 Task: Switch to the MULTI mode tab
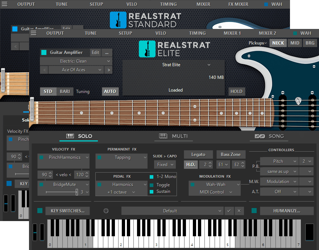coord(174,136)
